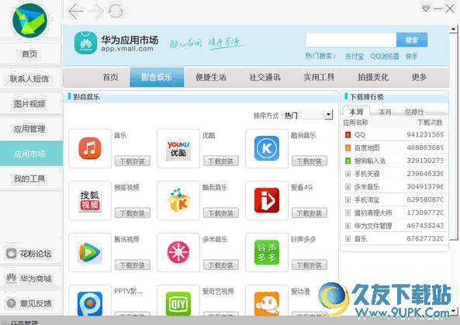Switch to the 社交通讯 tab

click(265, 77)
